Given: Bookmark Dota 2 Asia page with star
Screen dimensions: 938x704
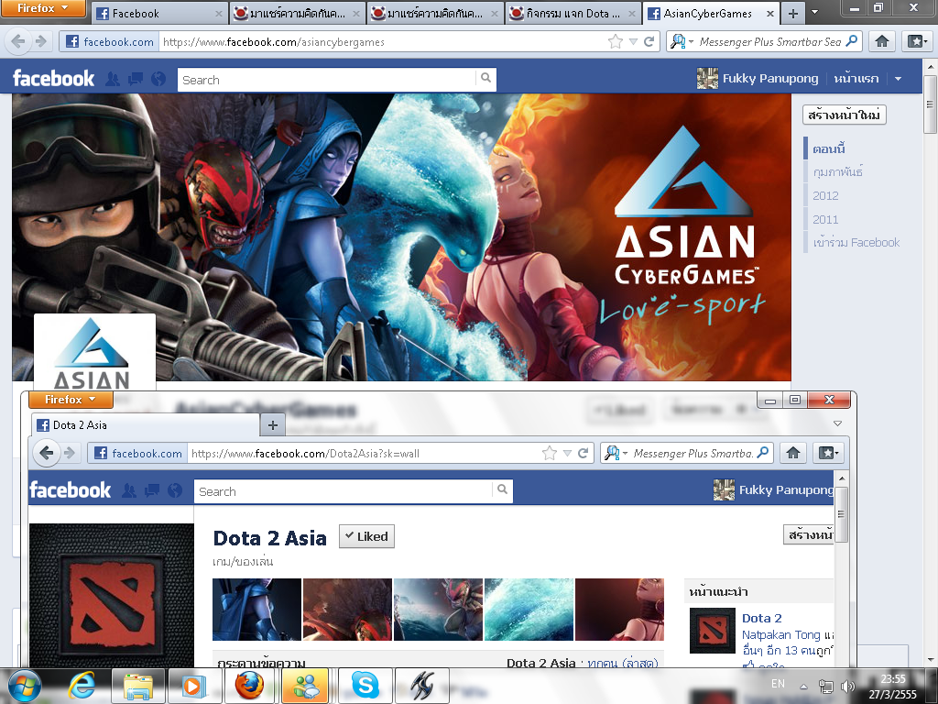Looking at the screenshot, I should click(550, 453).
